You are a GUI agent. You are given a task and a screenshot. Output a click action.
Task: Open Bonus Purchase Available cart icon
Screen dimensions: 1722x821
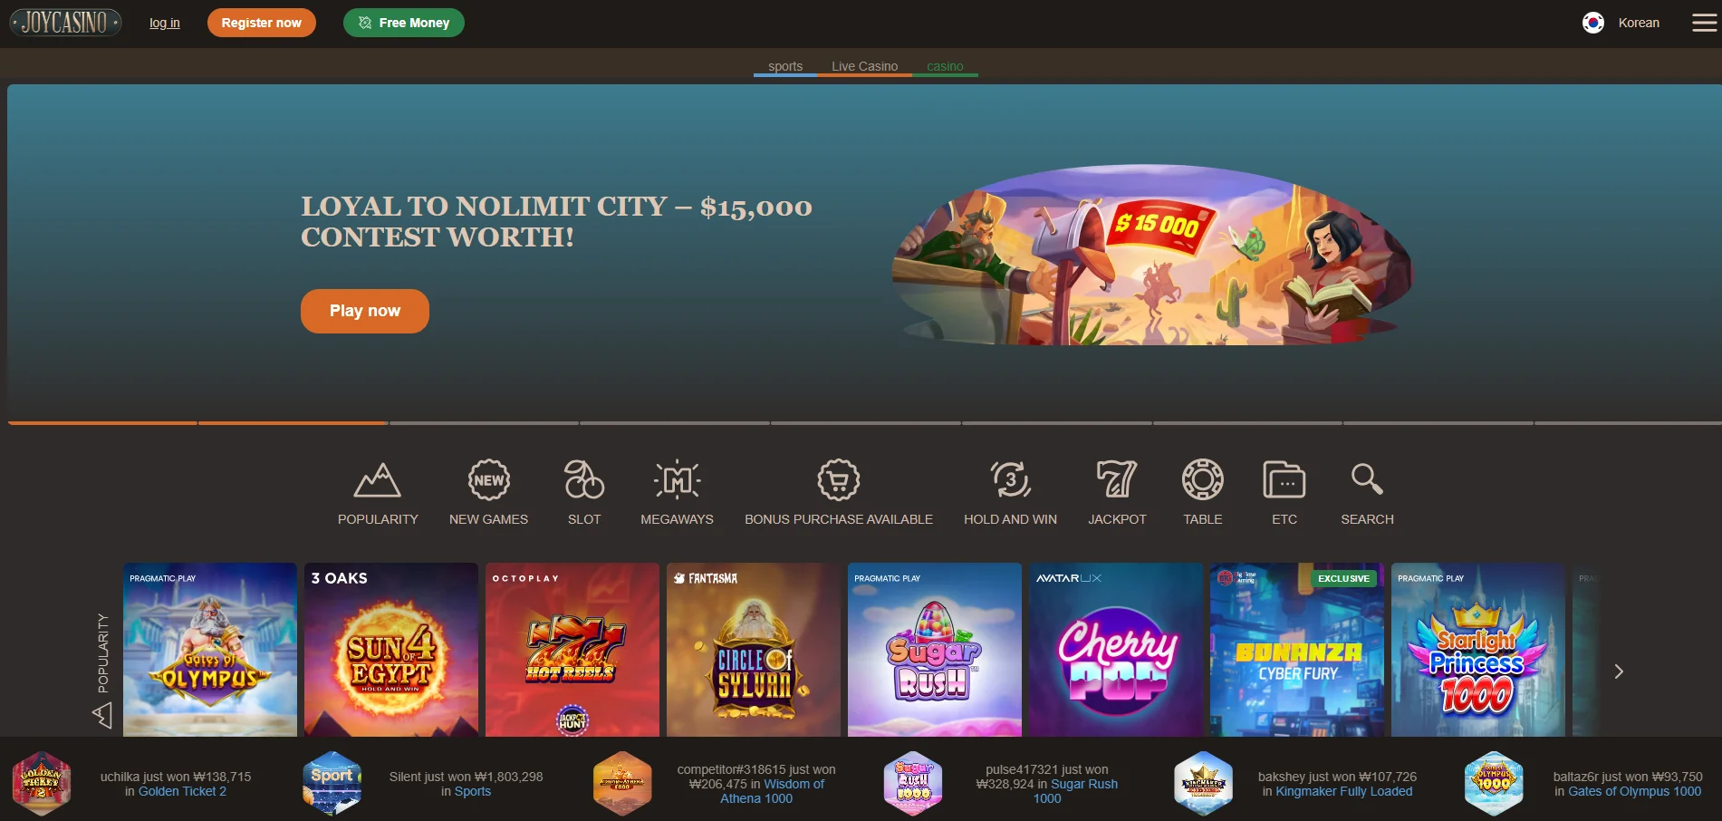(839, 480)
